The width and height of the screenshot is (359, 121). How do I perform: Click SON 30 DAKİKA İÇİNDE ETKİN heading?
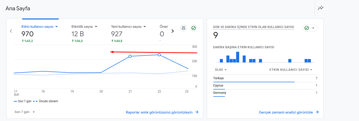click(x=253, y=27)
